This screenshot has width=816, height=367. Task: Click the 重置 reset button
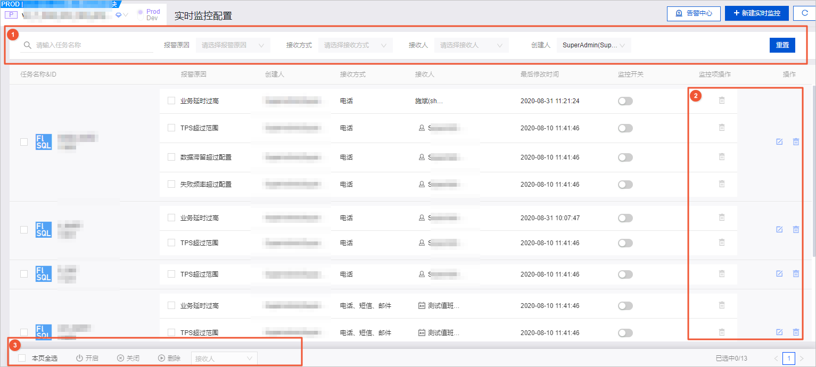tap(782, 45)
